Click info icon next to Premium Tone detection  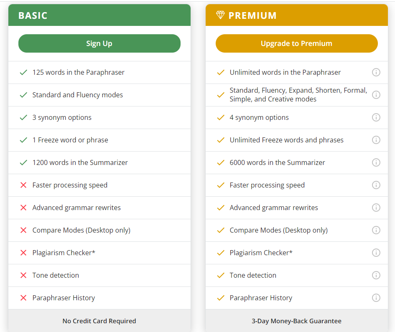376,275
